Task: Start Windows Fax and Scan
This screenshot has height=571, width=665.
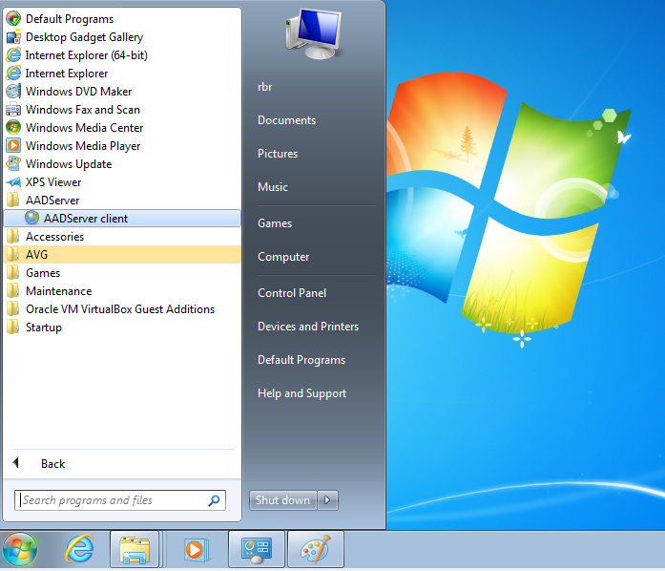Action: [x=82, y=110]
